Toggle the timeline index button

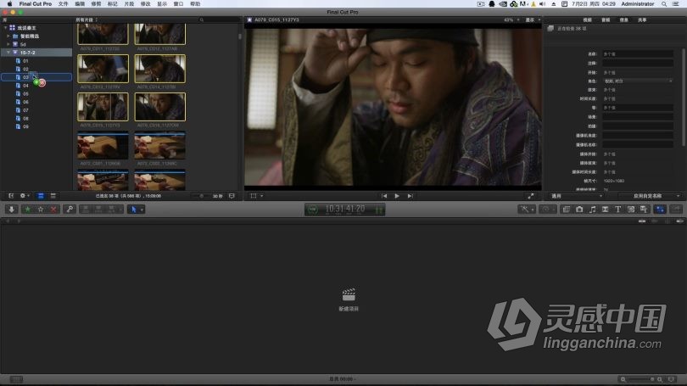16,379
